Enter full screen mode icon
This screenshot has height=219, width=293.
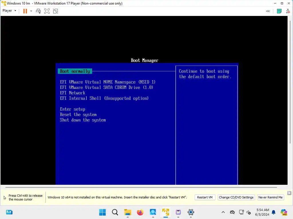(x=47, y=11)
